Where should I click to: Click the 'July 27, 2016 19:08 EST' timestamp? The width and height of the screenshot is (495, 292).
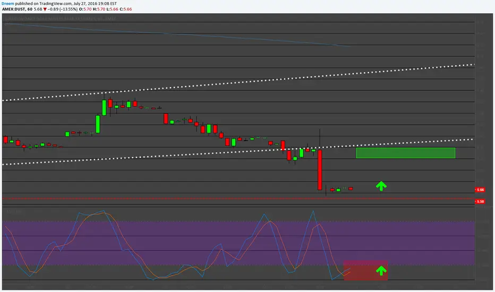[95, 4]
